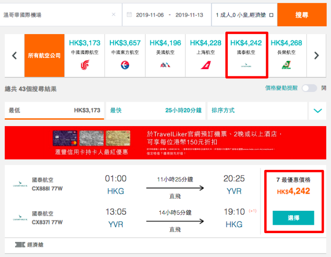The image size is (331, 257).
Task: Click the departure date 2019-11-06
Action: (x=149, y=15)
